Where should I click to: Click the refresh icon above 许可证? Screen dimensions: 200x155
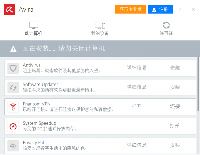pos(166,25)
